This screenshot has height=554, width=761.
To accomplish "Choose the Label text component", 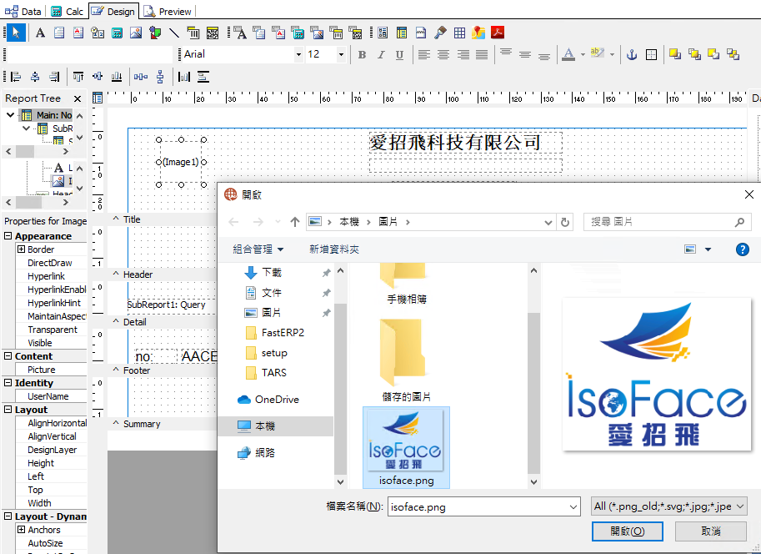I will [40, 33].
